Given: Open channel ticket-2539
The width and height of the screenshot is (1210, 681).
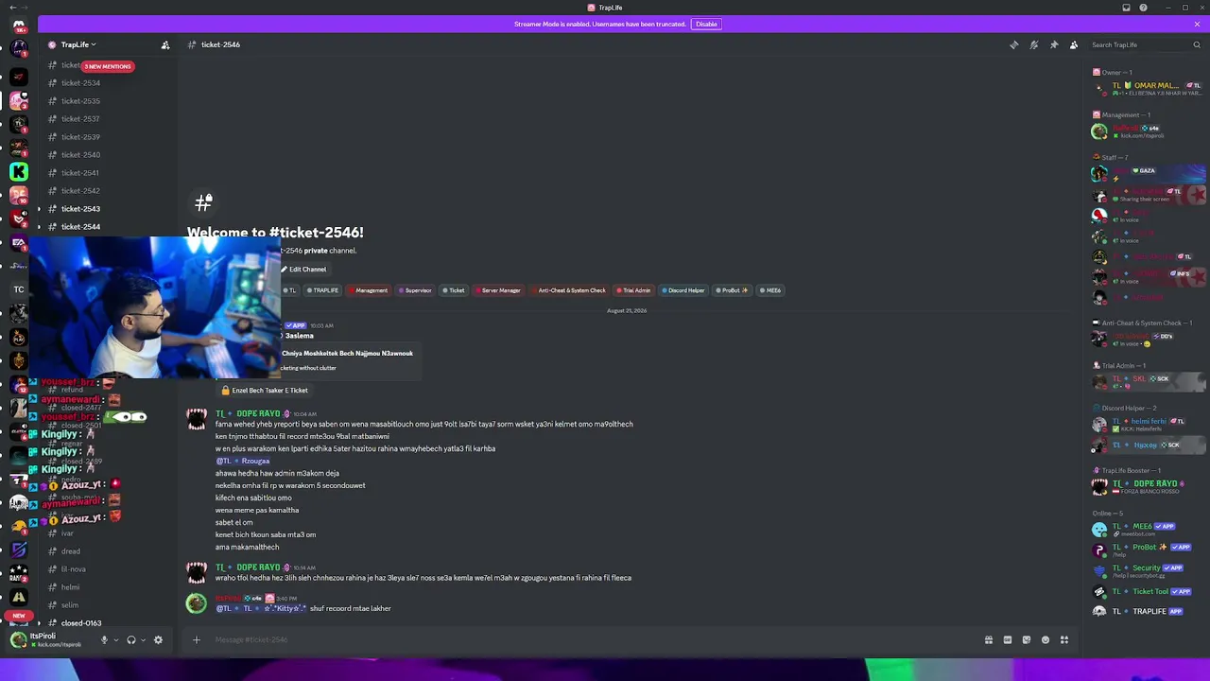Looking at the screenshot, I should pos(80,137).
